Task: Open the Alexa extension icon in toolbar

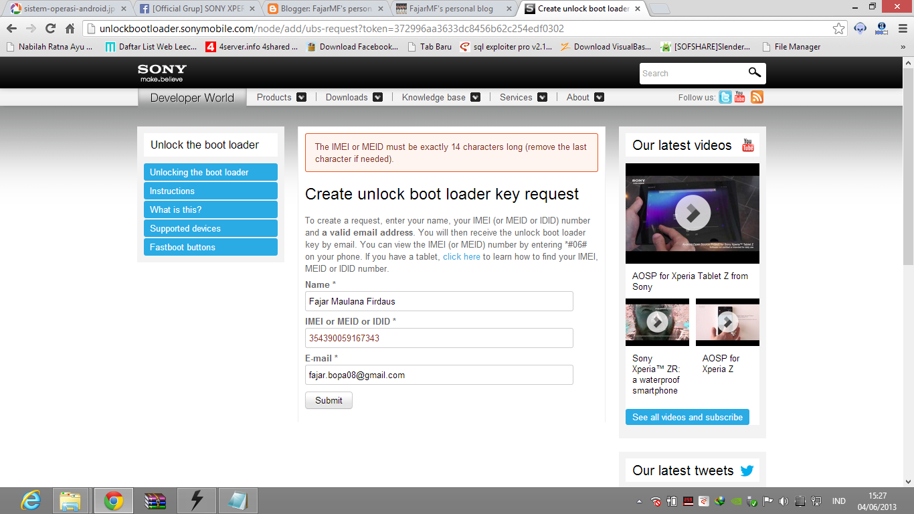Action: (x=881, y=29)
